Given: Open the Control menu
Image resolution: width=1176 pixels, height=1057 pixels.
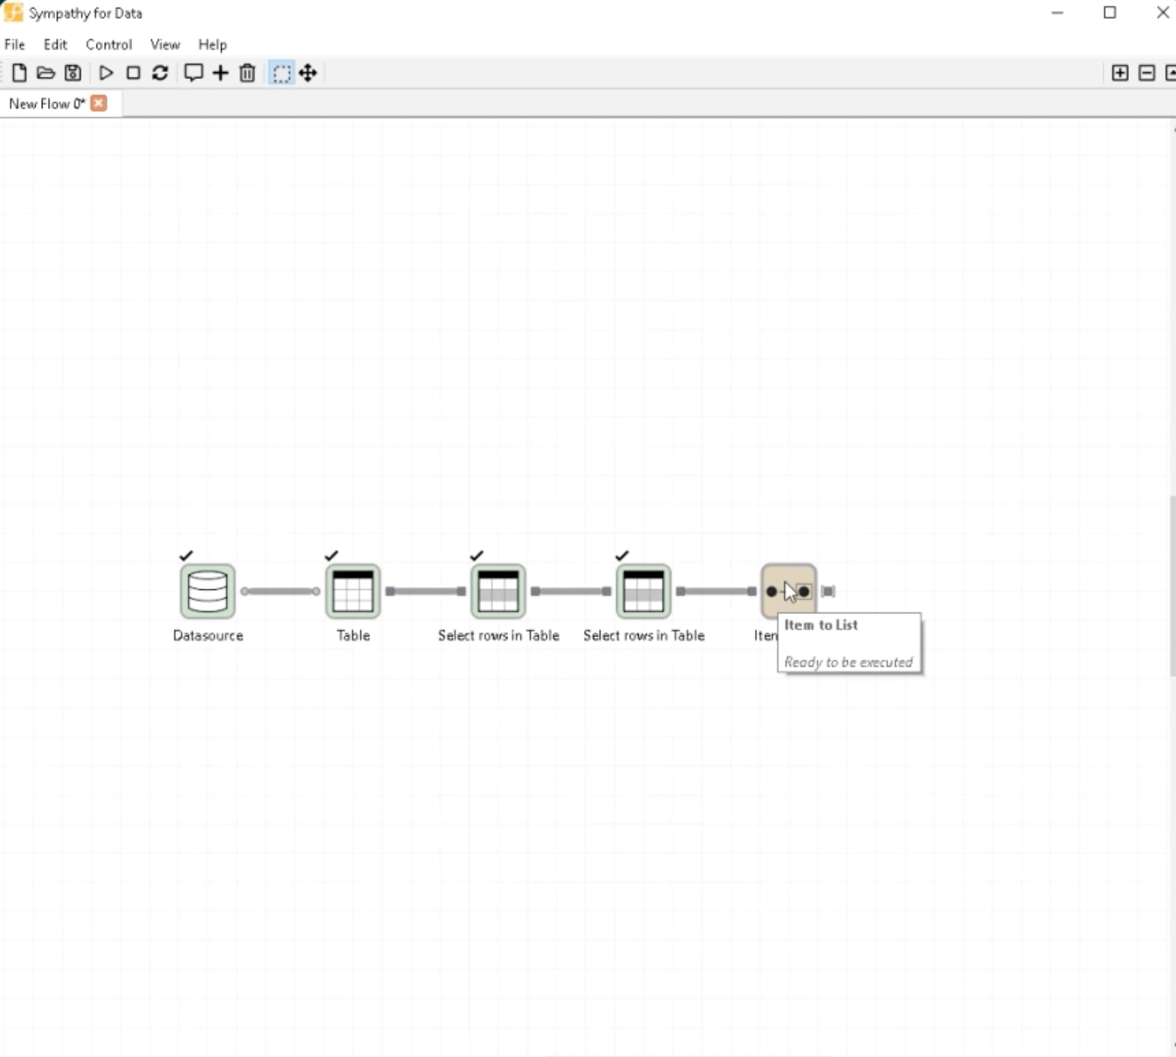Looking at the screenshot, I should [x=109, y=44].
